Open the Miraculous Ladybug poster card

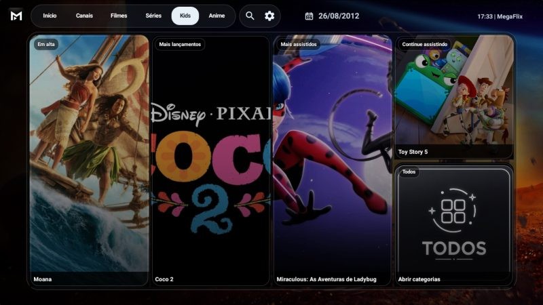coord(333,160)
